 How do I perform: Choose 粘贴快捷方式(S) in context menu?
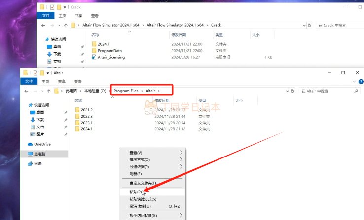[153, 199]
